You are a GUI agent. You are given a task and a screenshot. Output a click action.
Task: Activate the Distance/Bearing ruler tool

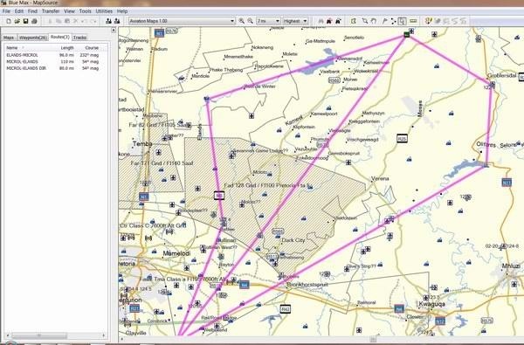tap(413, 21)
